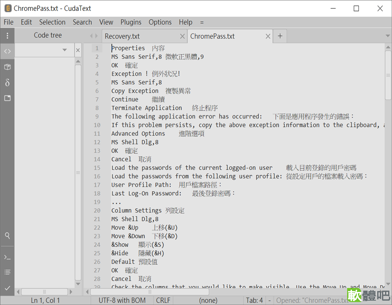Click code tree horizontal scrollbar thumb
392x305 pixels.
pyautogui.click(x=44, y=292)
